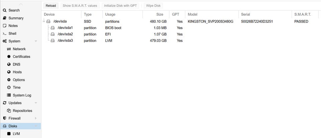Click the Certificates badge icon
The height and width of the screenshot is (138, 321).
click(x=9, y=56)
